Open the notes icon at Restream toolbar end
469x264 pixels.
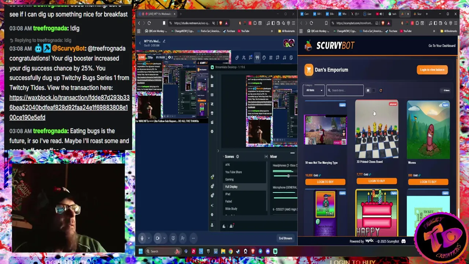tap(291, 58)
